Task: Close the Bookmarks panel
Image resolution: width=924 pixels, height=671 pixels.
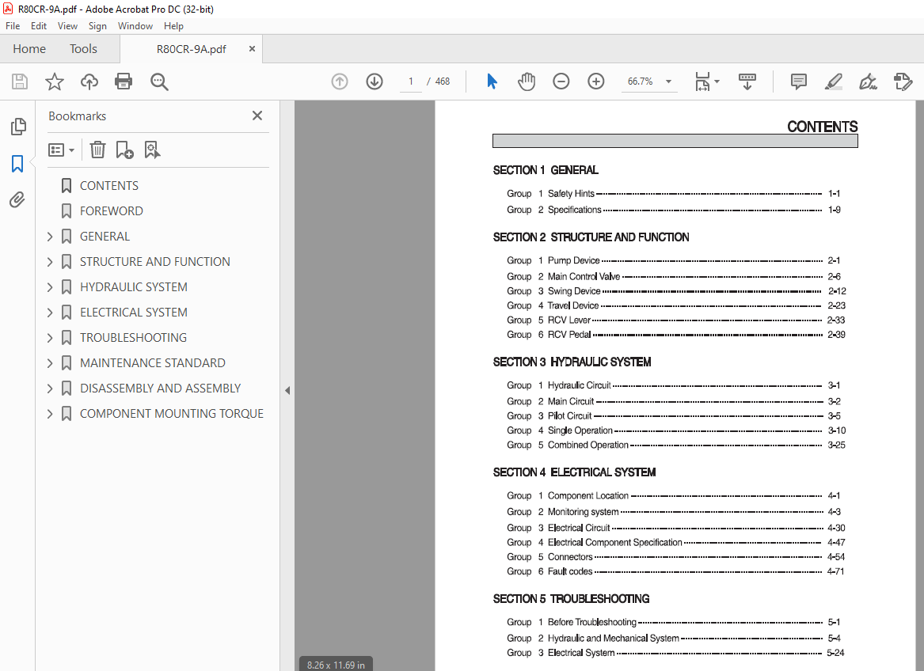Action: pyautogui.click(x=257, y=116)
